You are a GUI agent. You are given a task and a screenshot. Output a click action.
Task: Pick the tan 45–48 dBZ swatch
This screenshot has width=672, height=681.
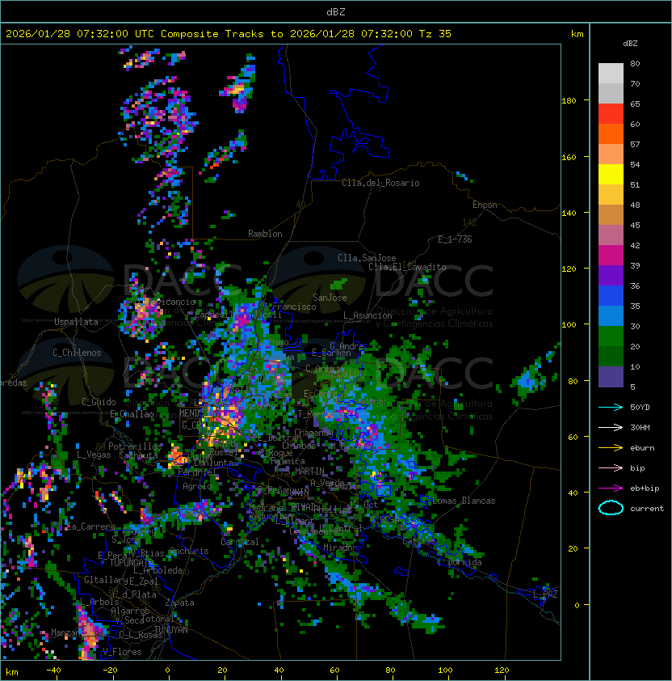point(611,215)
